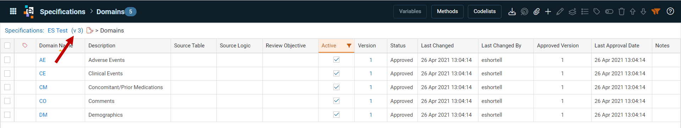
Task: Open the ES Test specification link
Action: click(x=57, y=31)
